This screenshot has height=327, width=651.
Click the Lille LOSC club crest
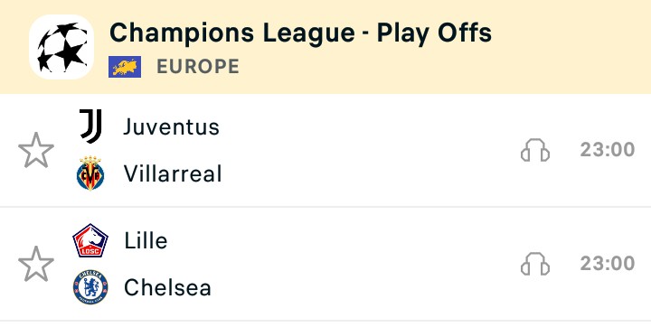pyautogui.click(x=90, y=240)
